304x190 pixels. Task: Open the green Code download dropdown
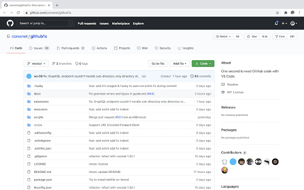tap(203, 64)
